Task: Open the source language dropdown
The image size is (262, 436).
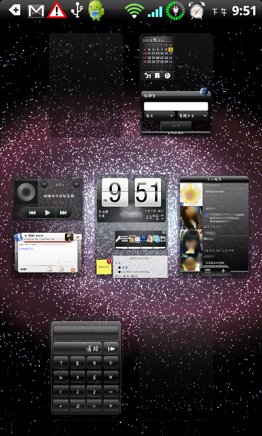Action: pos(159,116)
